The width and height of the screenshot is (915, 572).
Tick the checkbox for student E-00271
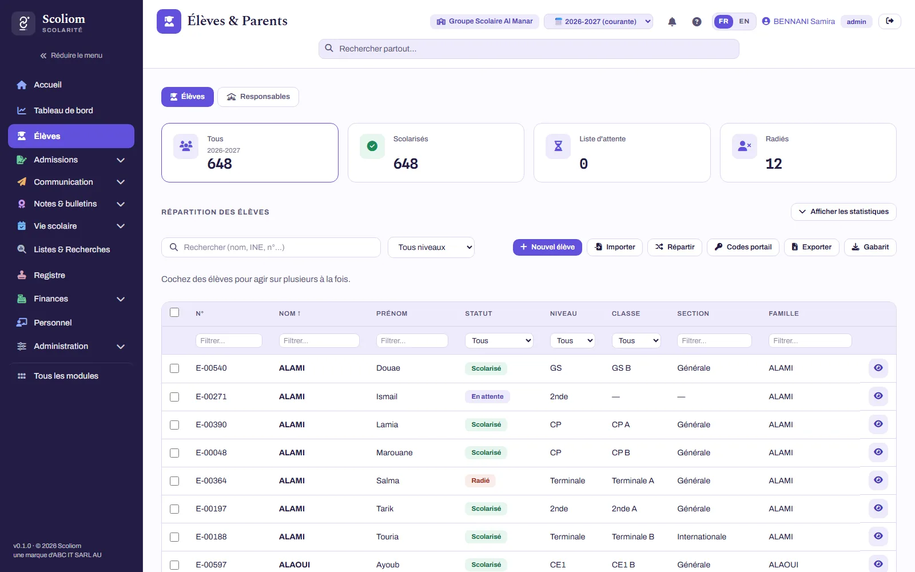tap(174, 397)
